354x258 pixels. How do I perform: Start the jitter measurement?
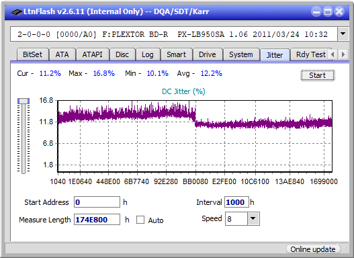(x=318, y=75)
